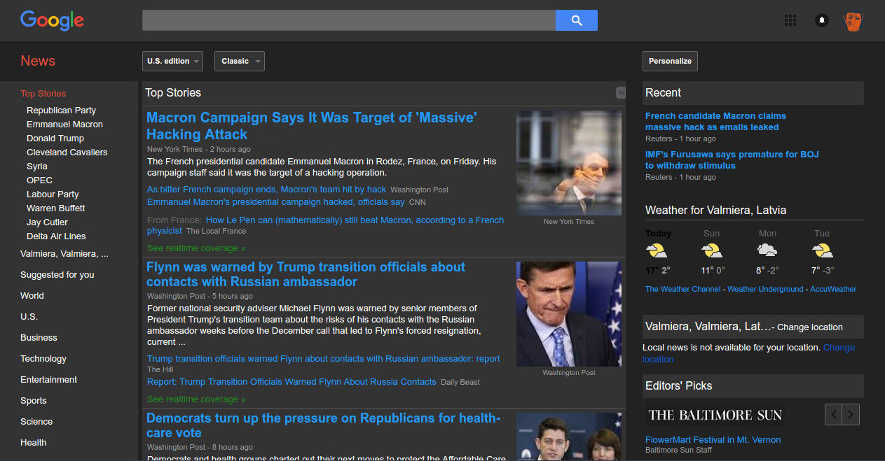Open FlowerMart Festival in Mt. Vernon link
The width and height of the screenshot is (885, 461).
click(713, 439)
